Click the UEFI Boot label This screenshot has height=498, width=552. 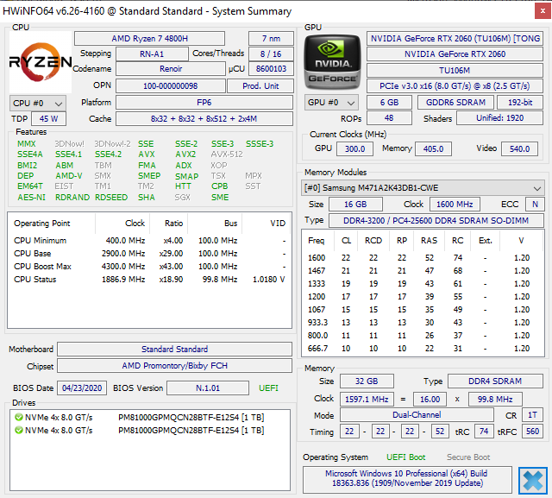pos(406,457)
